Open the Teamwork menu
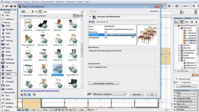This screenshot has width=199, height=112. pyautogui.click(x=70, y=2)
